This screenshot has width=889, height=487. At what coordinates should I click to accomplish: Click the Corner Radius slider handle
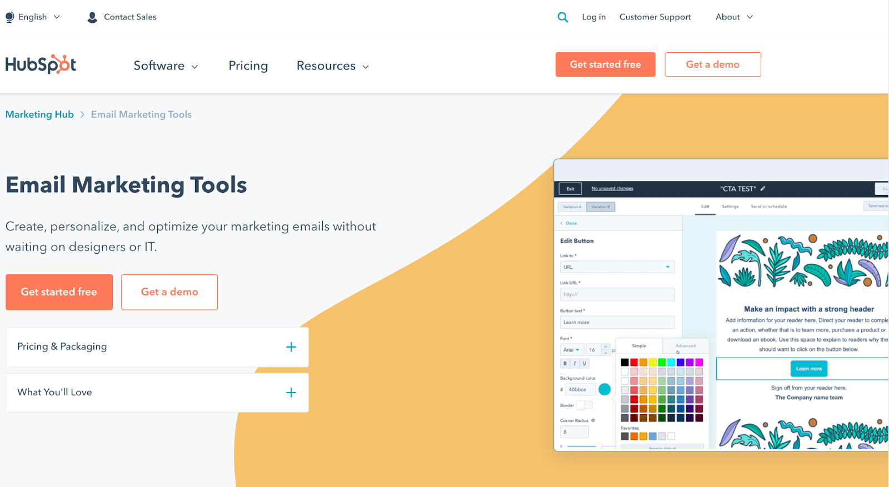coord(598,446)
